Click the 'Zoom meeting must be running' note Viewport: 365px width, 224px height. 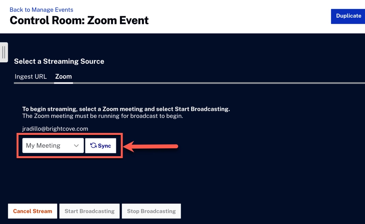pyautogui.click(x=102, y=116)
